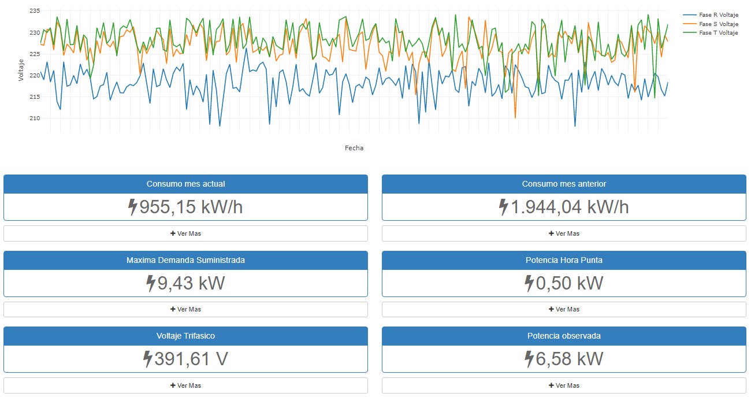Select the Potencia observada panel header

[x=564, y=336]
